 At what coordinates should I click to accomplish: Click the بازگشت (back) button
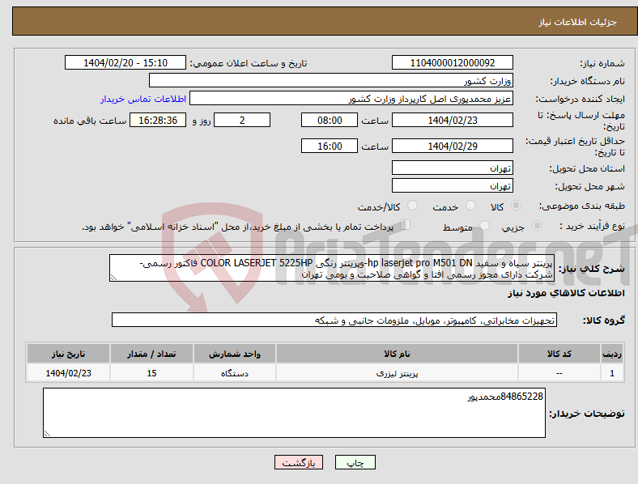coord(299,462)
